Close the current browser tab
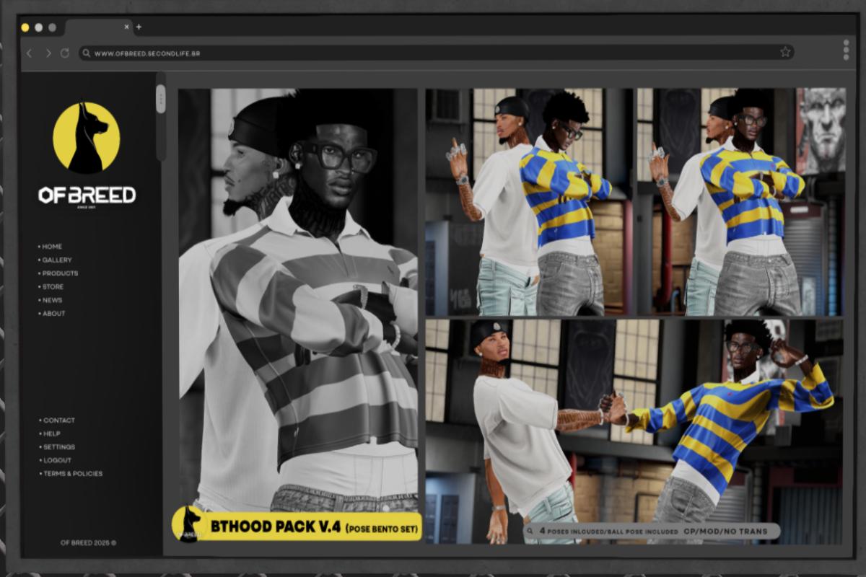866x577 pixels. tap(126, 27)
